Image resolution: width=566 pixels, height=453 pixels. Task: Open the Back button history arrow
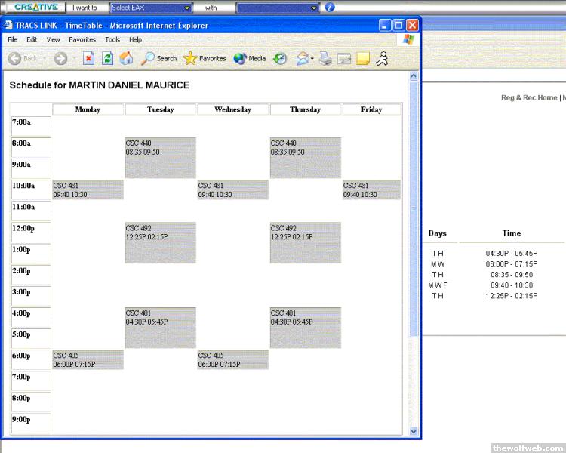tap(45, 58)
